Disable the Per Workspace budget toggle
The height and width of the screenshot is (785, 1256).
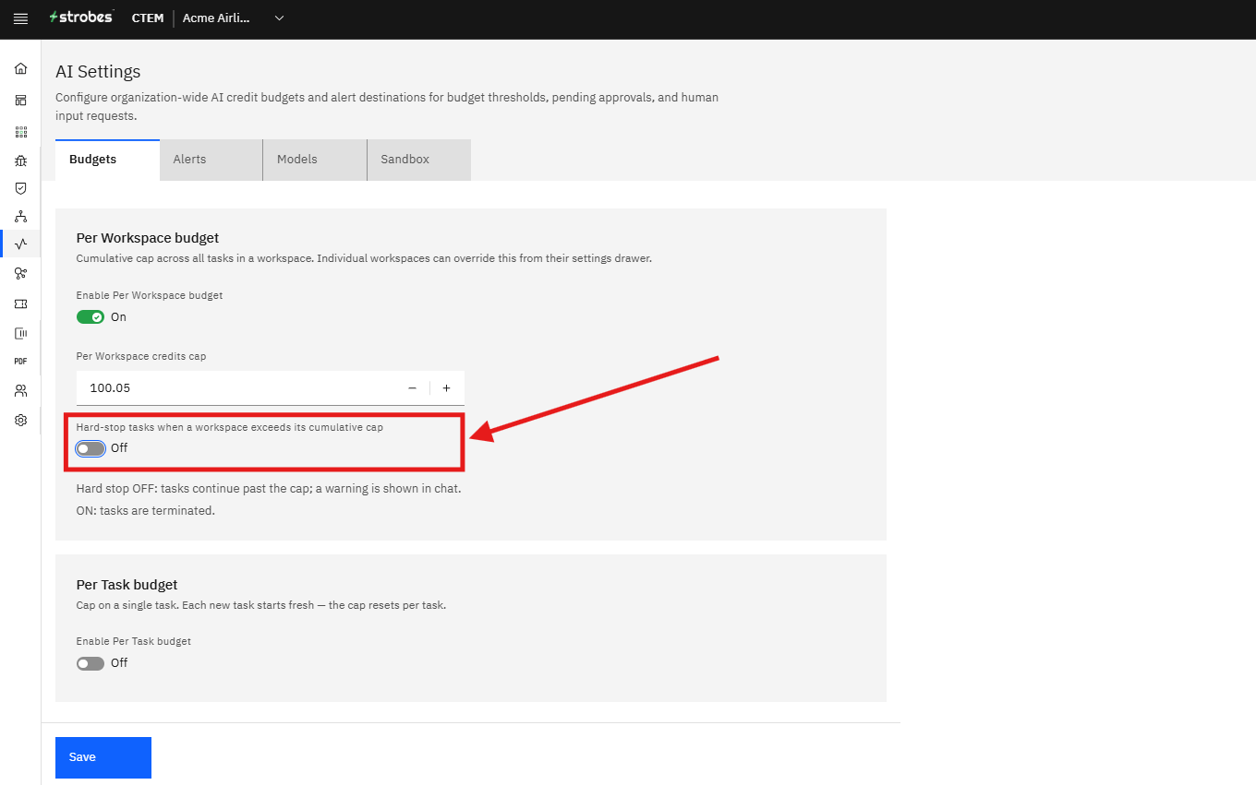click(91, 317)
